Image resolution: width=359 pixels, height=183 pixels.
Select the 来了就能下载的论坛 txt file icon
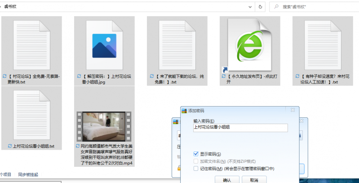pyautogui.click(x=177, y=45)
